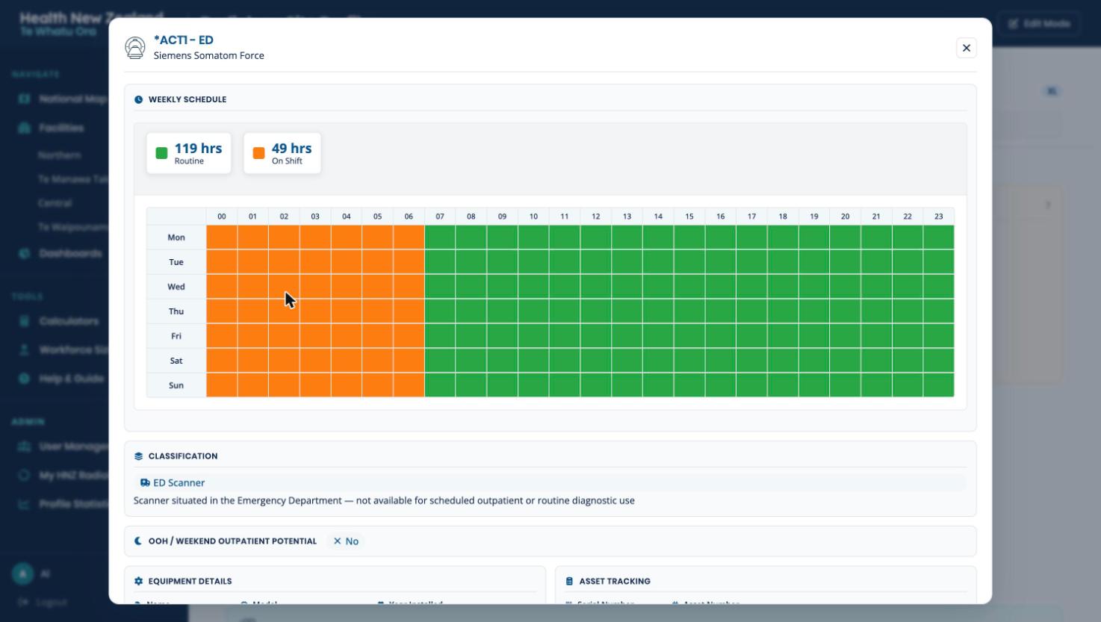Click the CT scanner icon beside ACT1 - ED
Screen dimensions: 1101x622
(135, 48)
